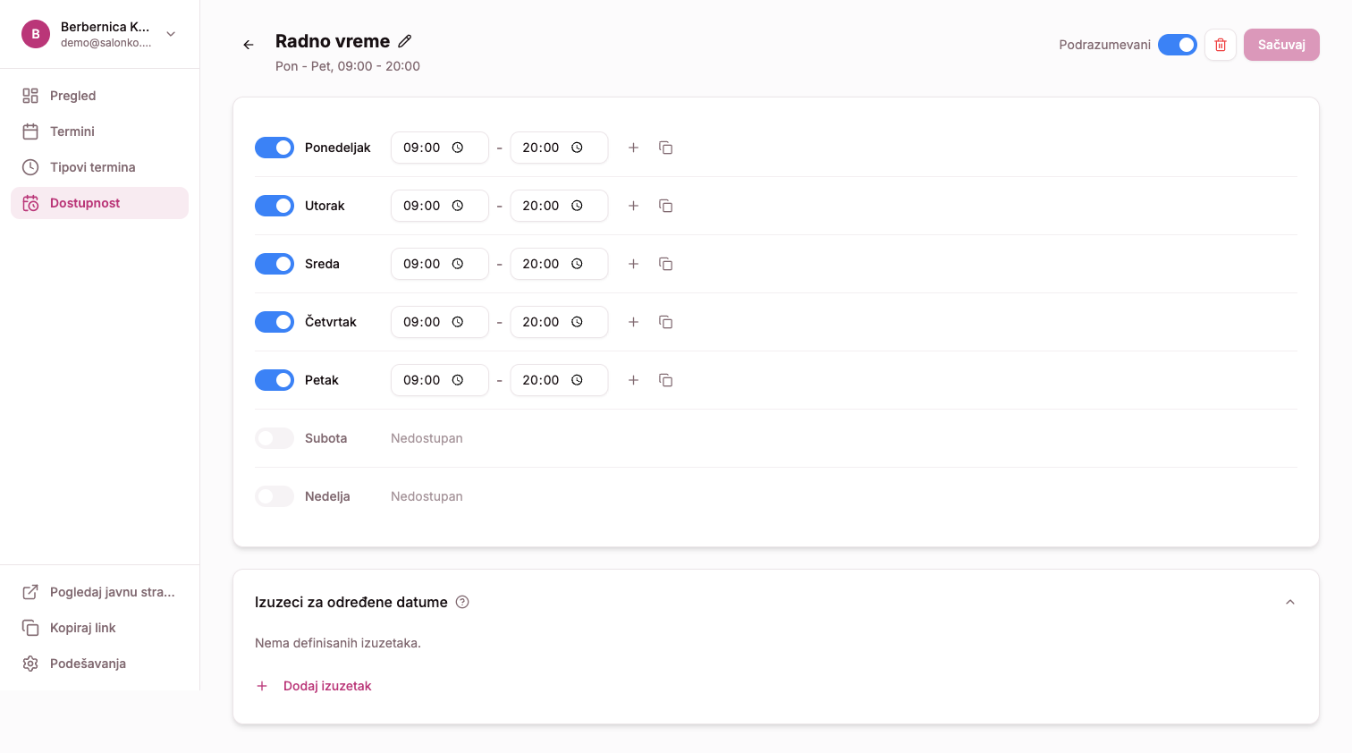1352x753 pixels.
Task: Copy Utorak hours using the copy icon
Action: pos(665,206)
